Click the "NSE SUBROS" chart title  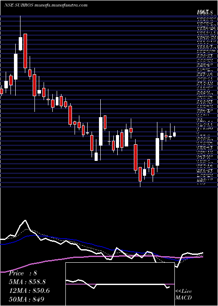coord(19,5)
